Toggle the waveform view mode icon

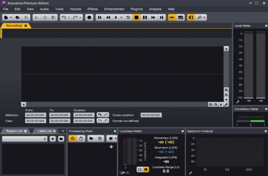pos(172,18)
